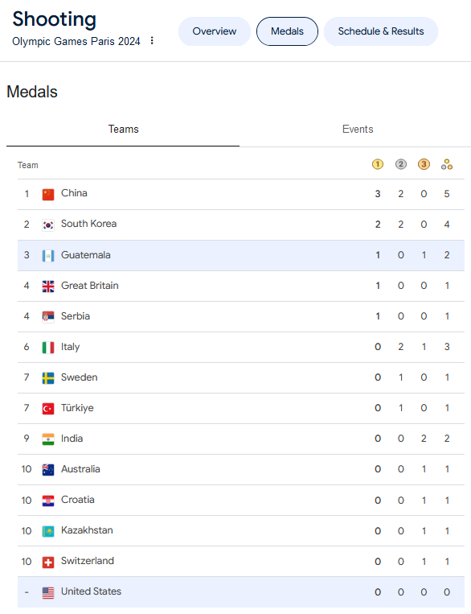Click the Switzerland flag icon

48,562
